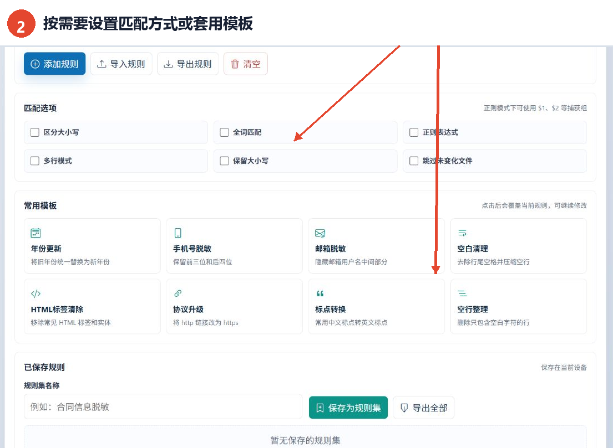
Task: Click the 添加规则 button
Action: (55, 64)
